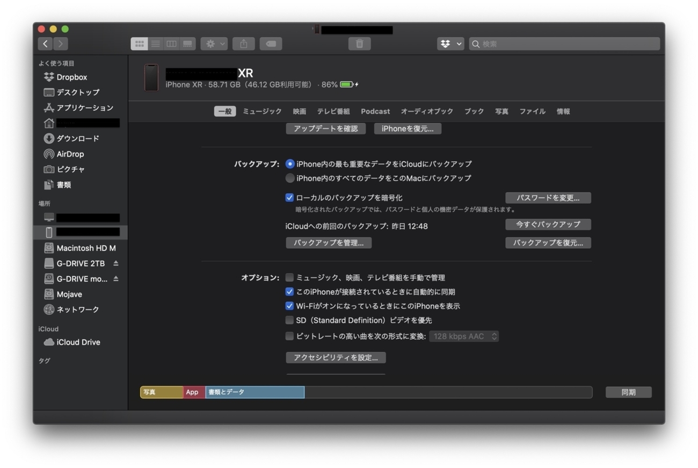Viewport: 698px width, 468px height.
Task: Open the Dropbox toolbar dropdown
Action: (x=450, y=44)
